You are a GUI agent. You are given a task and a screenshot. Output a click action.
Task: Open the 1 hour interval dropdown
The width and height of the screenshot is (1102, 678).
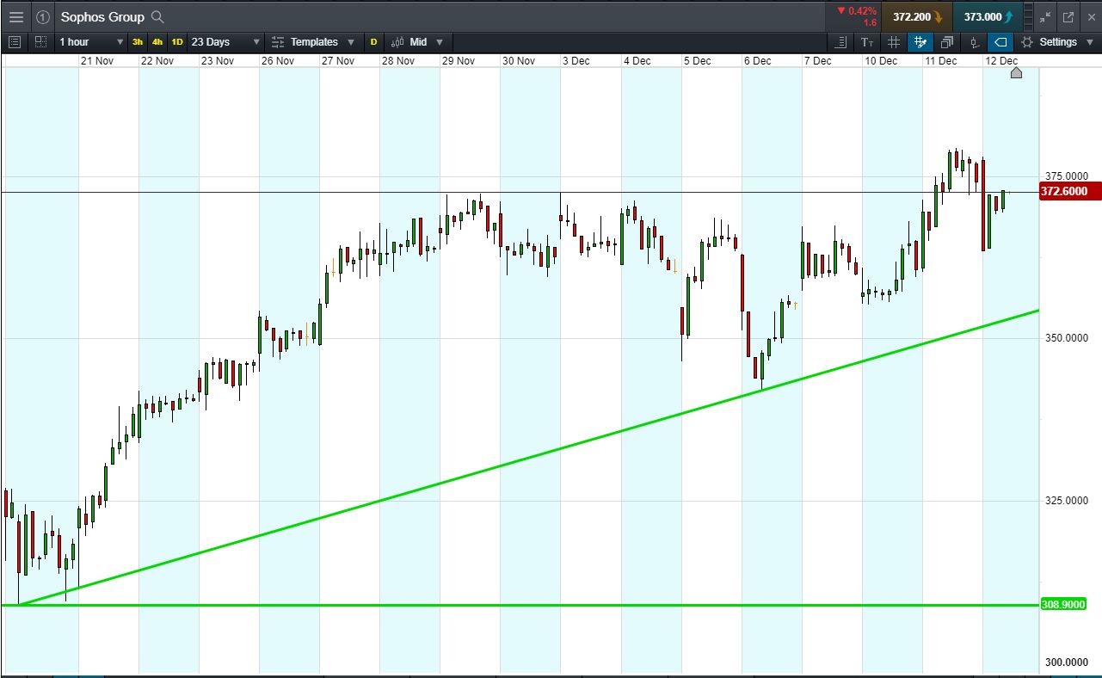click(91, 42)
